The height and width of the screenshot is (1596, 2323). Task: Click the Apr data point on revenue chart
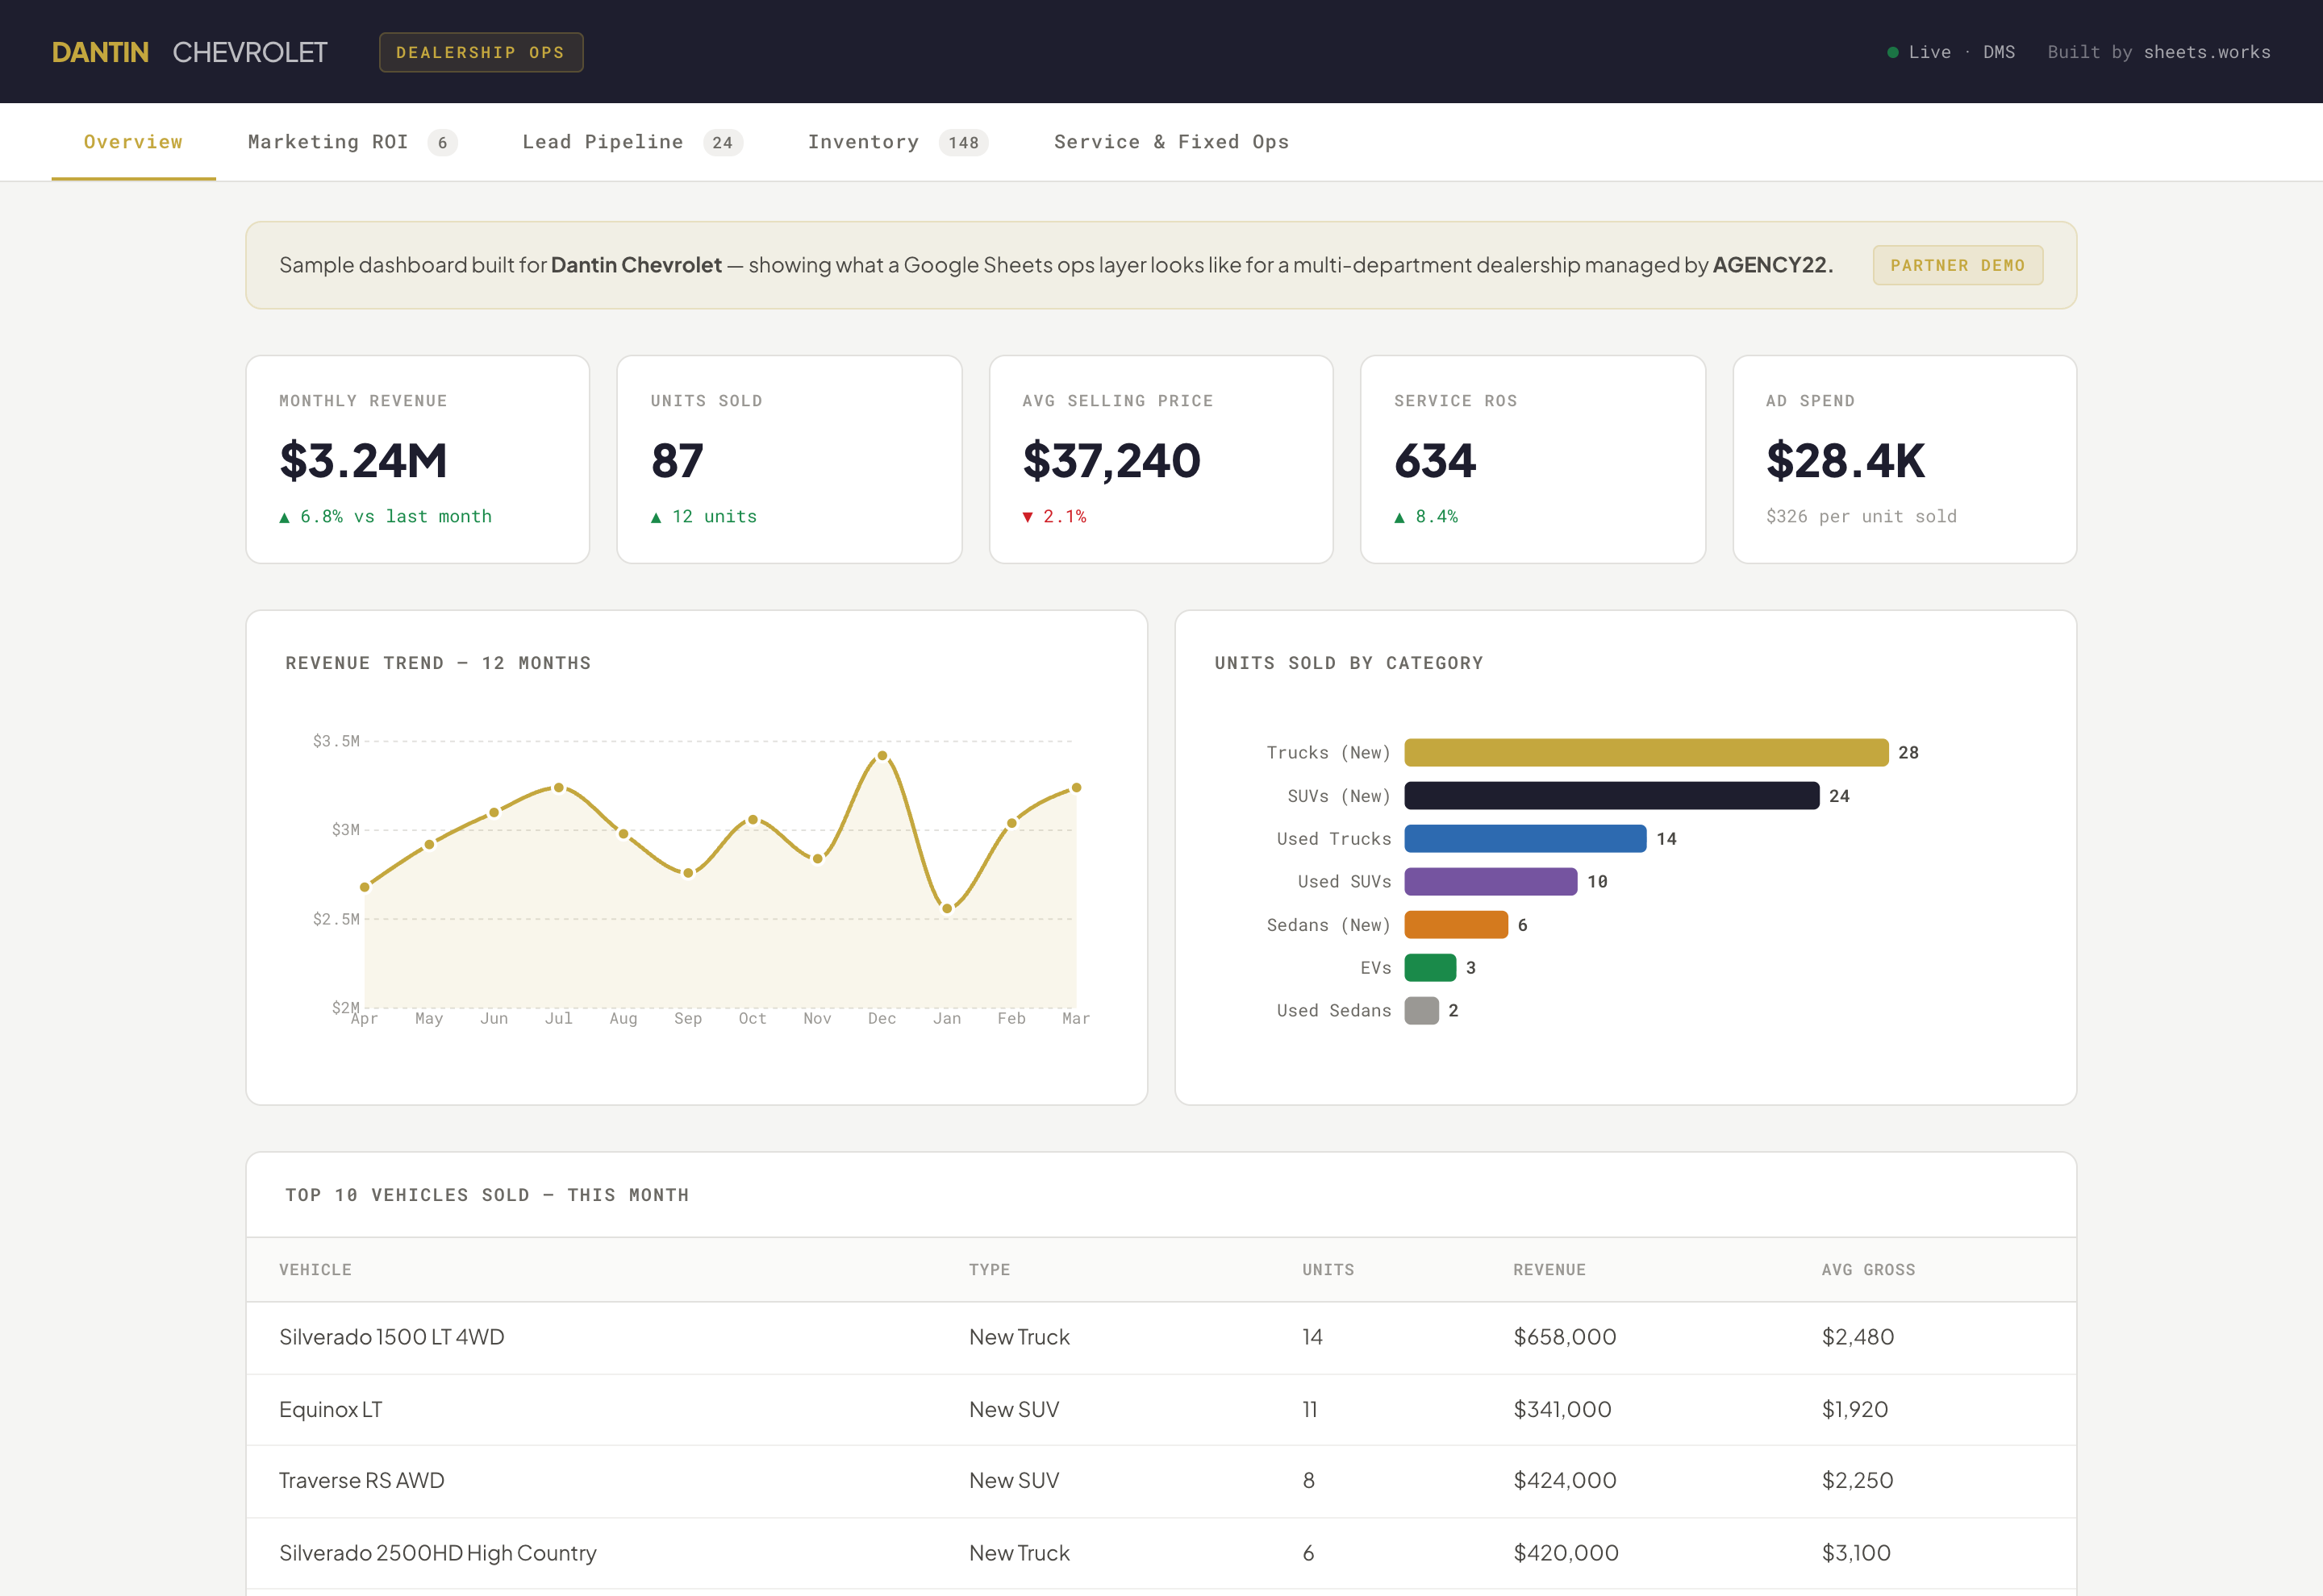[x=364, y=887]
